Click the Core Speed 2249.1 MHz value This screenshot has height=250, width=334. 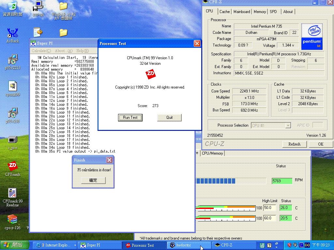(249, 91)
